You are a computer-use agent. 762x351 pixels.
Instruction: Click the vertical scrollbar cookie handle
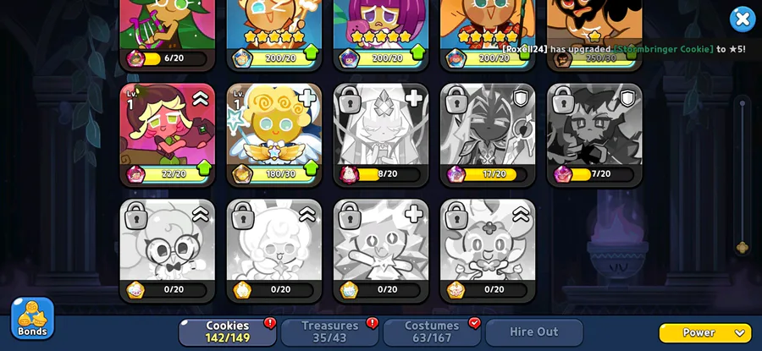pos(742,248)
